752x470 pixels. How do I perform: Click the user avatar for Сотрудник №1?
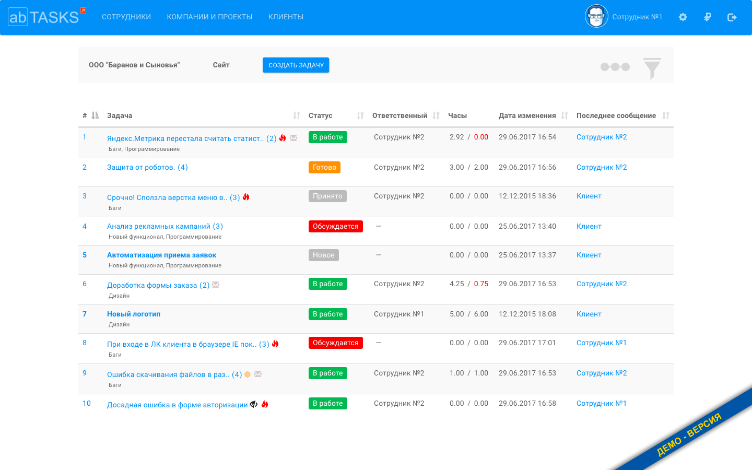(x=596, y=16)
